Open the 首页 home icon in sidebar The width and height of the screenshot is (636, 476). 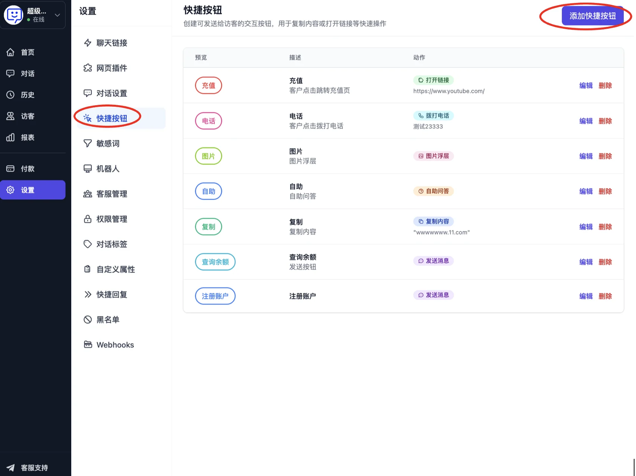pyautogui.click(x=10, y=52)
